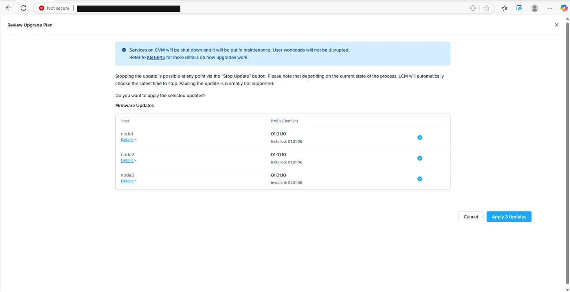This screenshot has width=570, height=292.
Task: Click the Review Upgrade Plan title
Action: (x=30, y=25)
